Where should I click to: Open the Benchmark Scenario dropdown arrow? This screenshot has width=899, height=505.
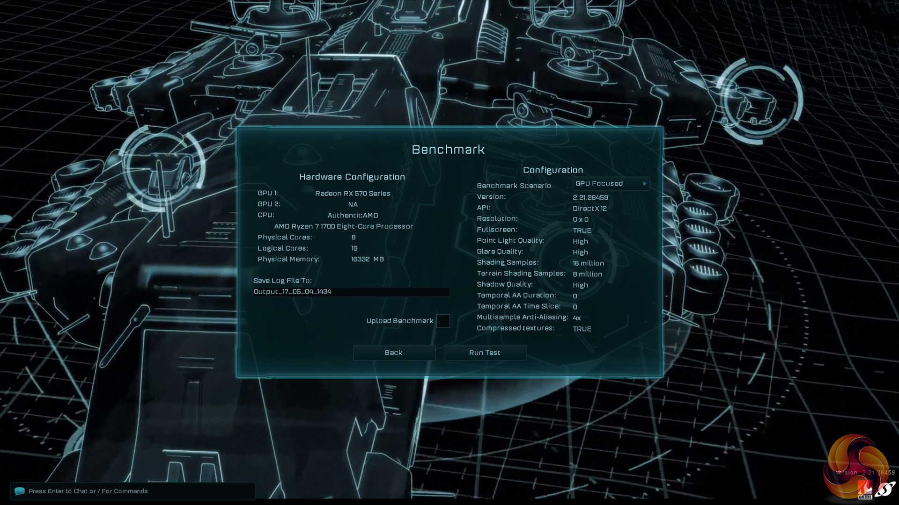coord(645,184)
